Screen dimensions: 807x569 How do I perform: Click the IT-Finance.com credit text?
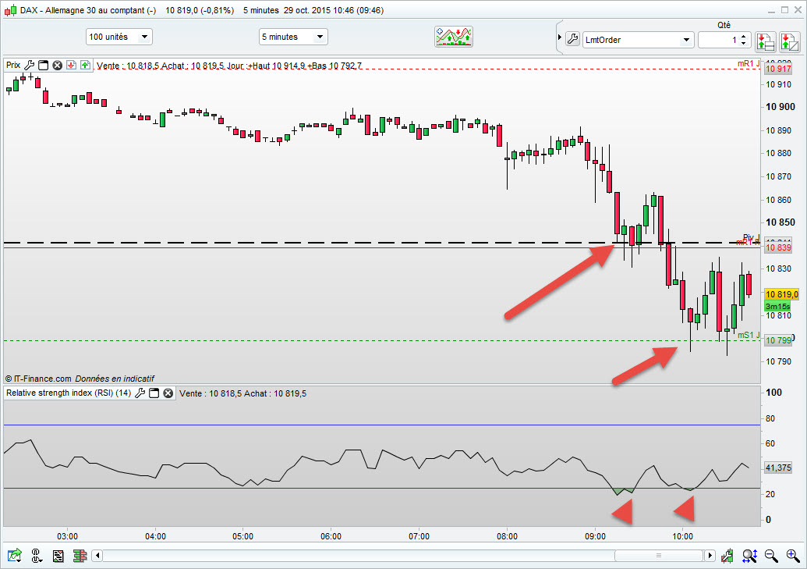[80, 379]
